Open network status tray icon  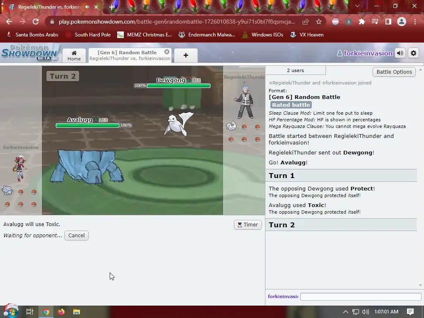tap(356, 312)
